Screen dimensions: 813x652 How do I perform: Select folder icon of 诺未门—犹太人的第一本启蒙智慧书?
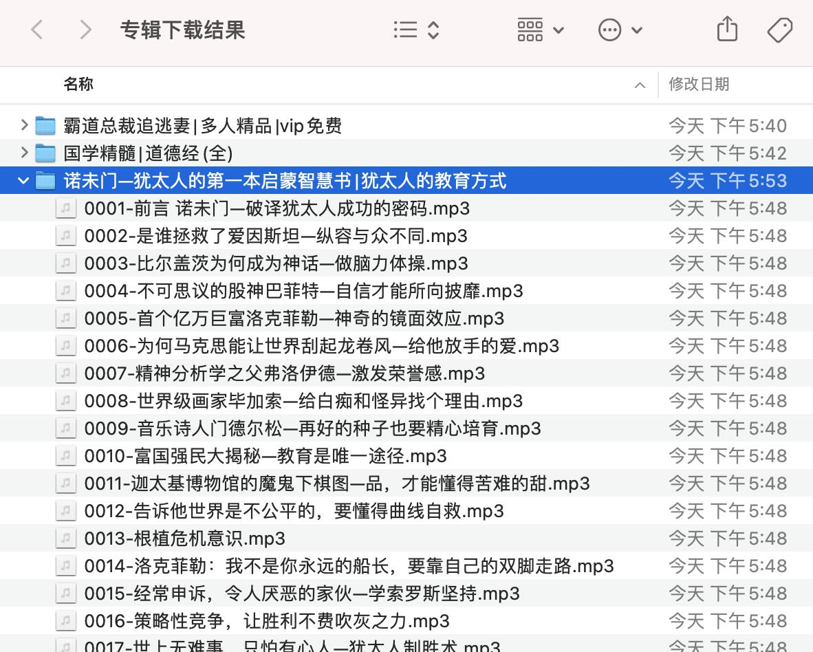click(x=45, y=180)
